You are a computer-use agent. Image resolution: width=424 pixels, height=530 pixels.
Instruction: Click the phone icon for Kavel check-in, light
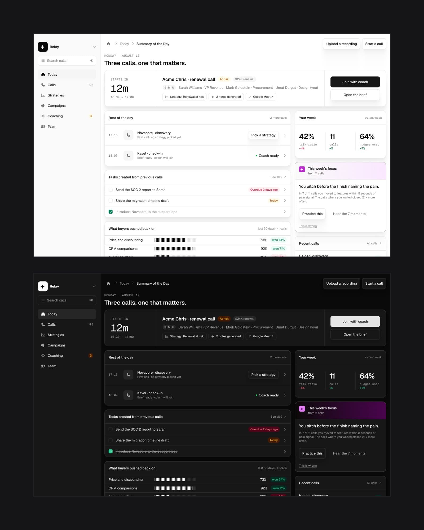point(128,156)
